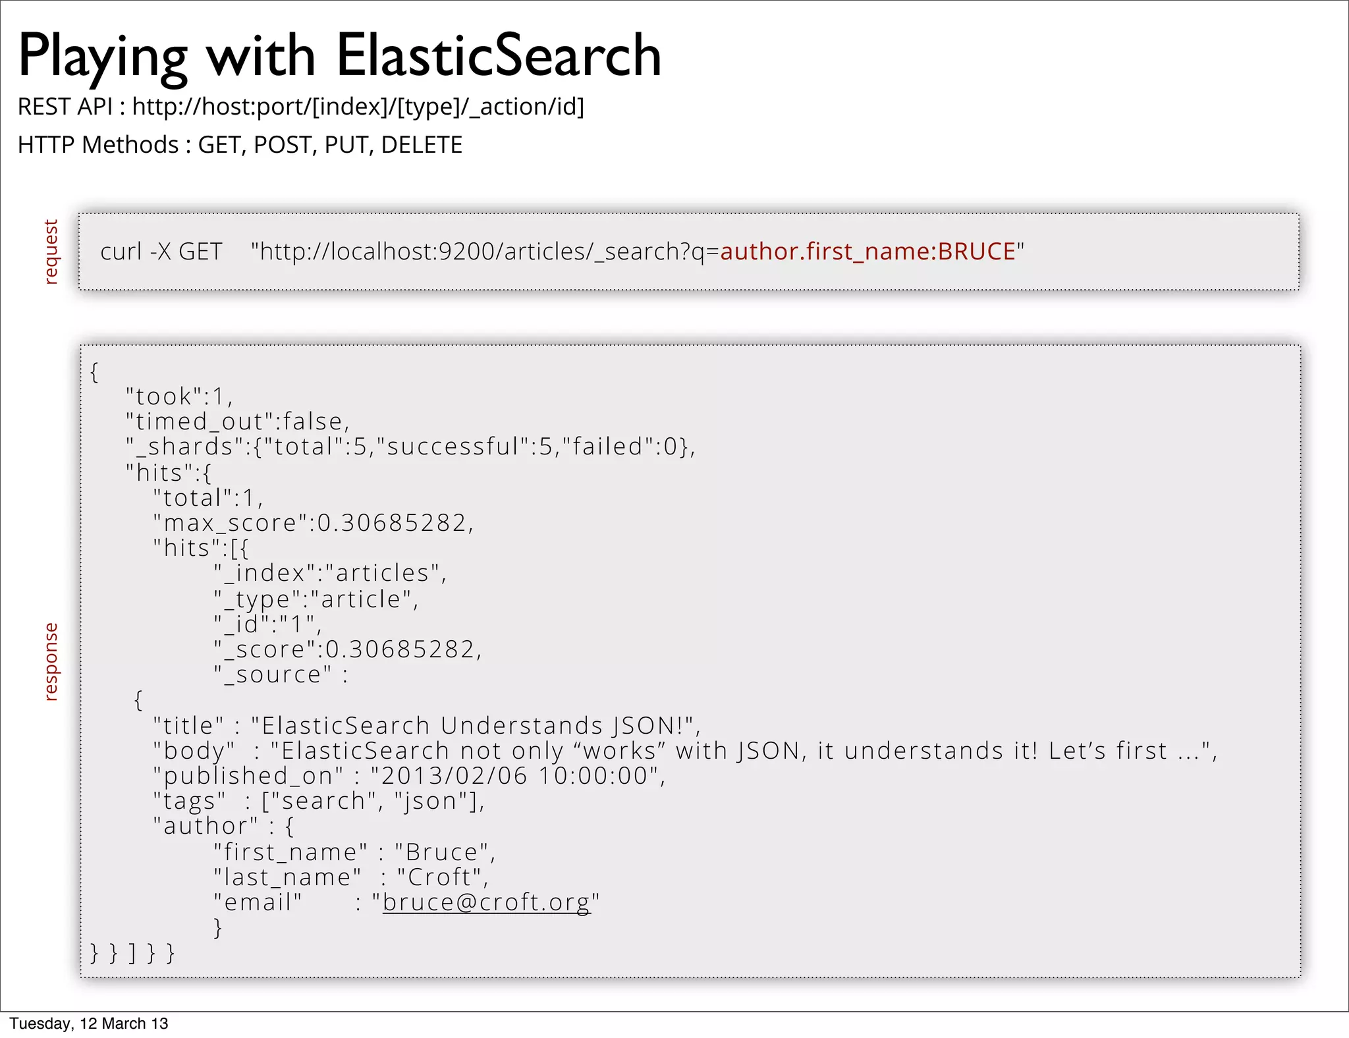Image resolution: width=1349 pixels, height=1038 pixels.
Task: Click the '"_source" :' line
Action: pos(281,674)
